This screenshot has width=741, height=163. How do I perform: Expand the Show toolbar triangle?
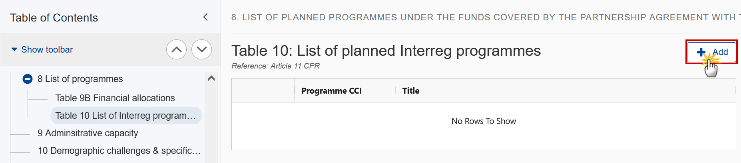(14, 49)
